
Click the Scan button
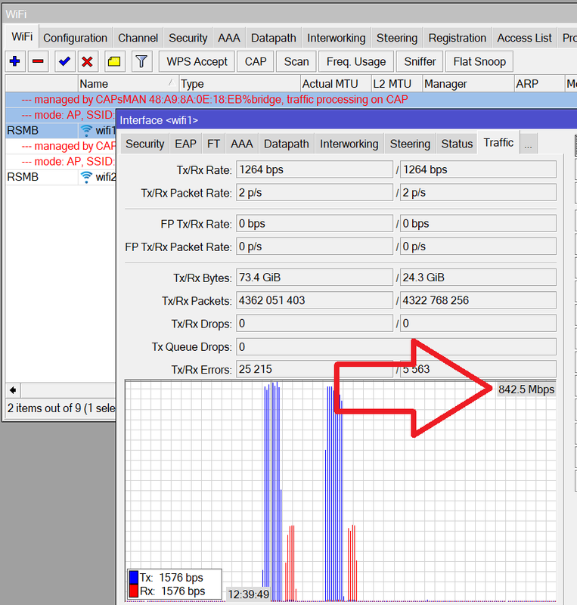[x=296, y=61]
